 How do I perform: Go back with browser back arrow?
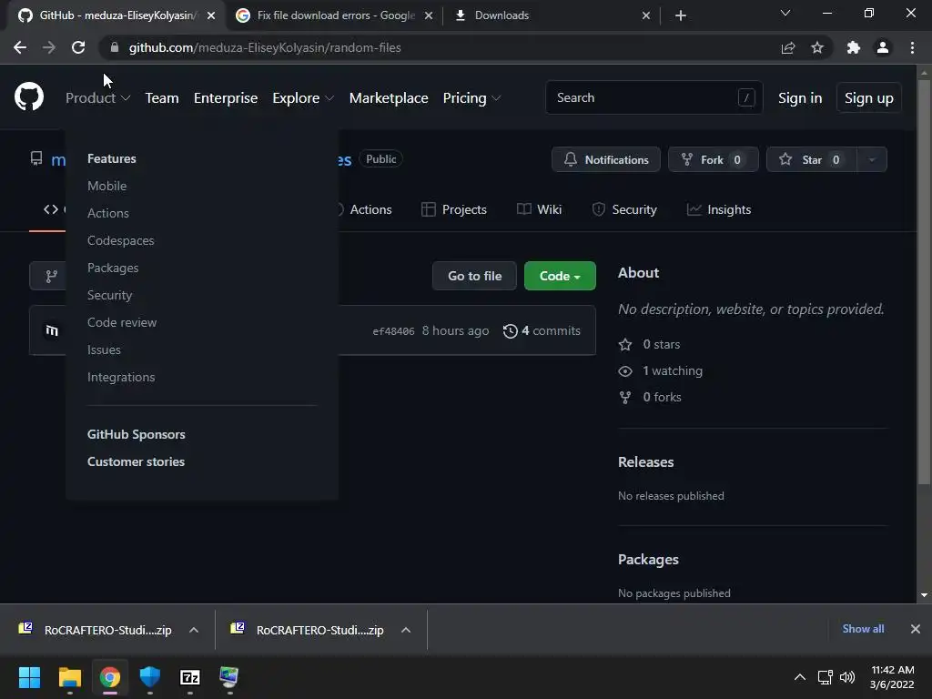(20, 47)
